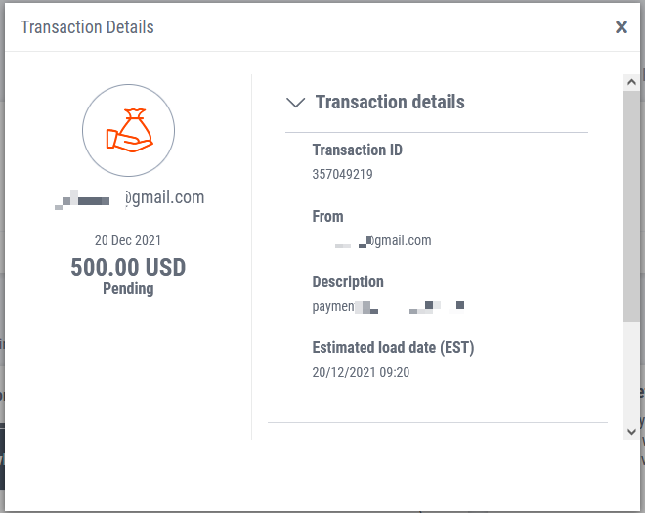Close the Transaction Details dialog
The height and width of the screenshot is (513, 645).
pos(622,27)
